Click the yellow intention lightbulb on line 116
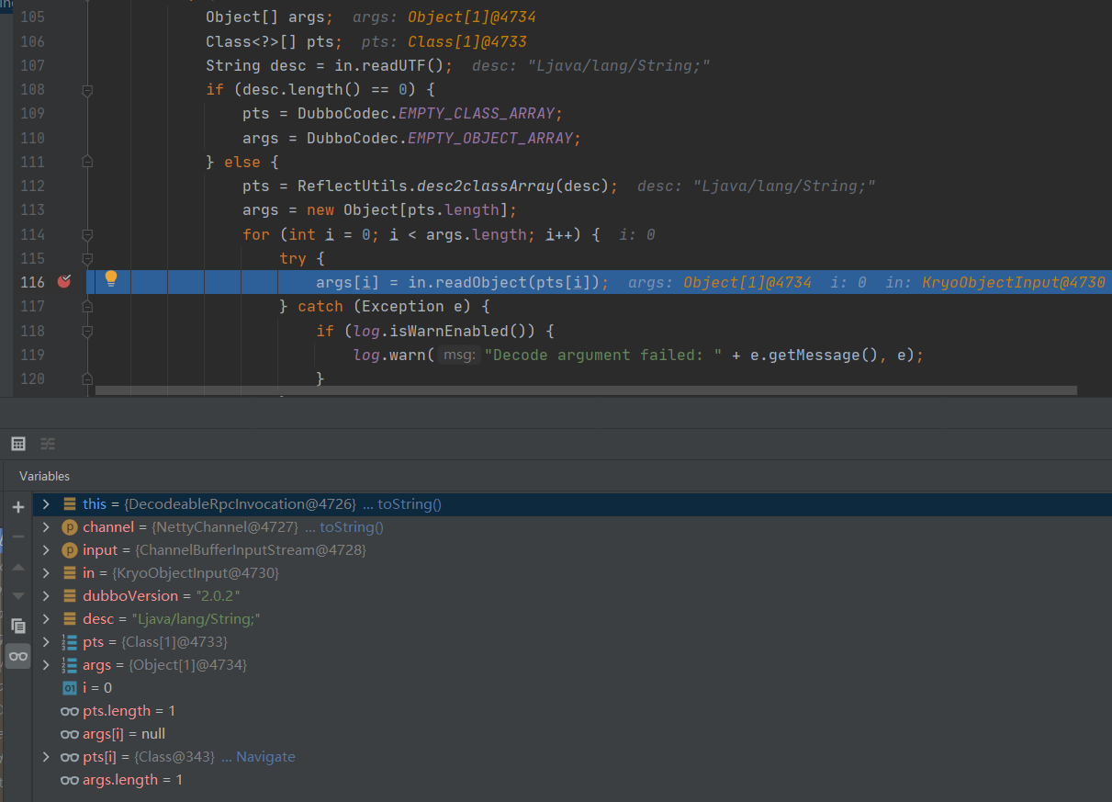Image resolution: width=1112 pixels, height=802 pixels. 111,278
